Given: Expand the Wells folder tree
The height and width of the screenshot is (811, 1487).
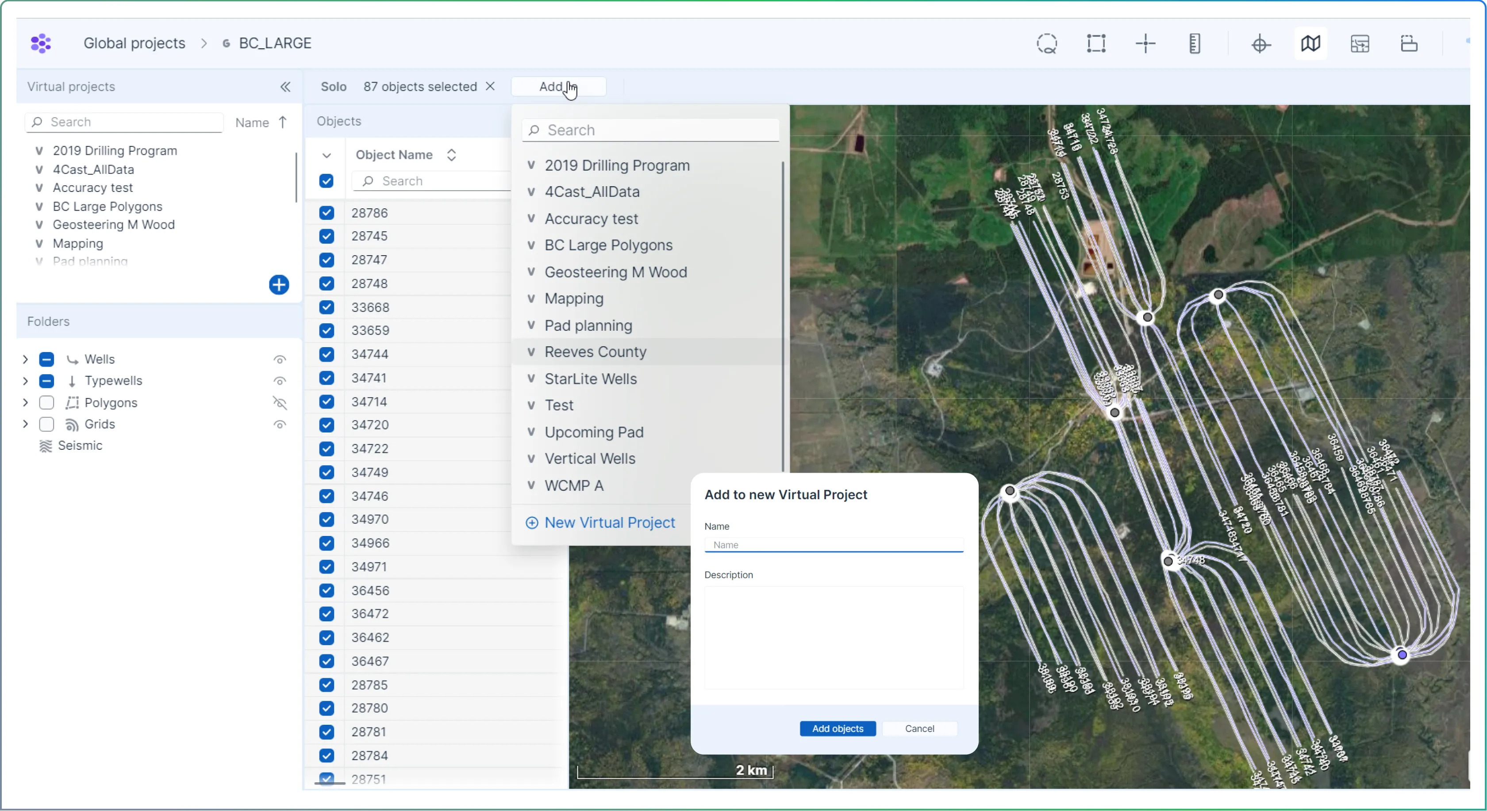Looking at the screenshot, I should tap(25, 359).
